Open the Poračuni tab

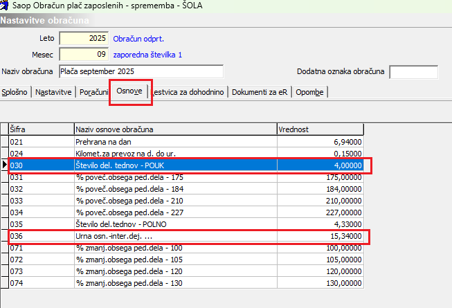(93, 92)
